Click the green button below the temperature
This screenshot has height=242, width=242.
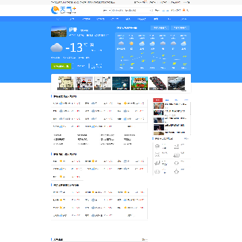pos(61,66)
